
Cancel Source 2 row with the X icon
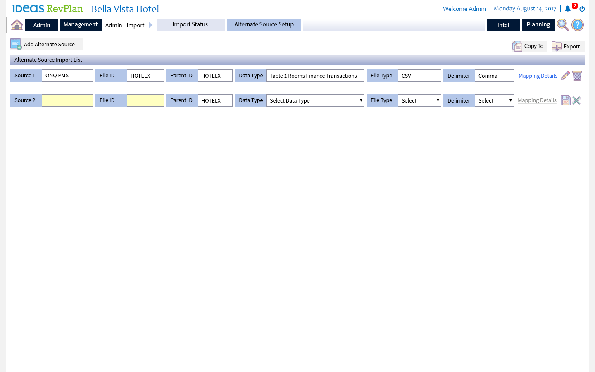click(577, 100)
